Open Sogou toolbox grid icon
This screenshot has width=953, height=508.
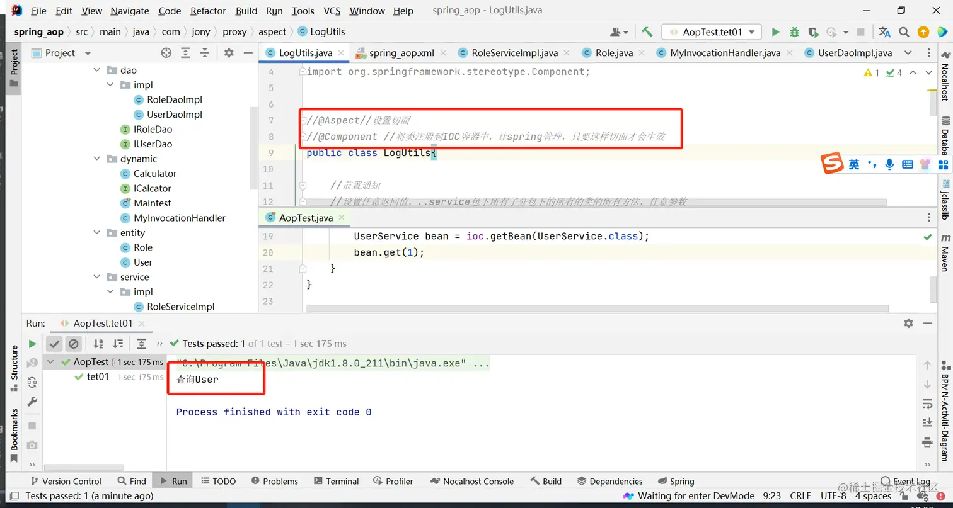[x=943, y=164]
